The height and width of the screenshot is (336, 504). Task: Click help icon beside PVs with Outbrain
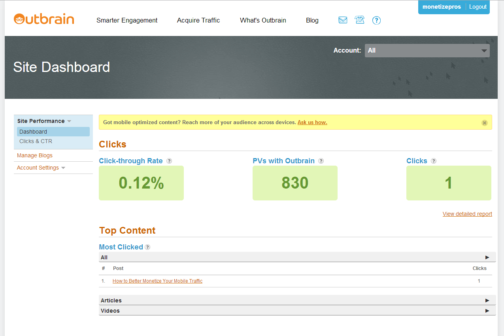[321, 161]
